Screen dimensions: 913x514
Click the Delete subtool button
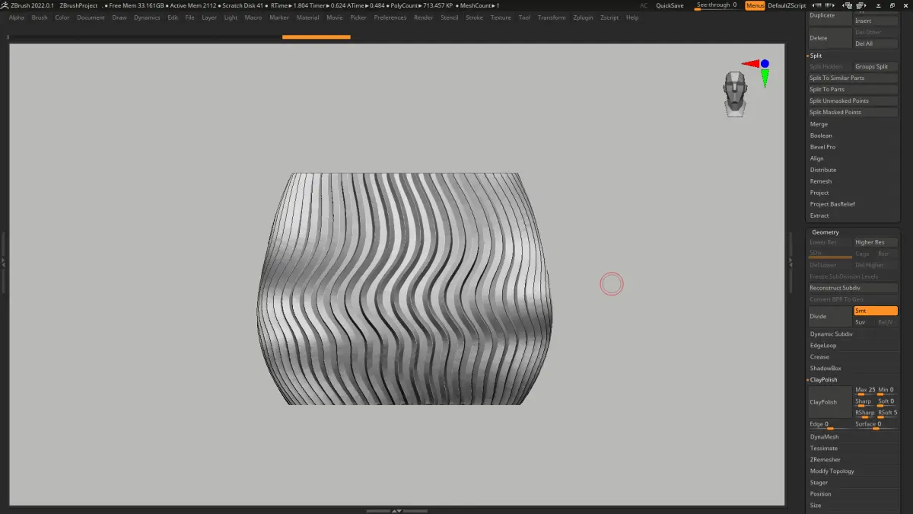click(x=829, y=38)
